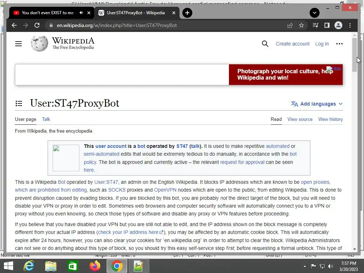The width and height of the screenshot is (364, 273).
Task: Open the photograph local culture banner
Action: (285, 74)
